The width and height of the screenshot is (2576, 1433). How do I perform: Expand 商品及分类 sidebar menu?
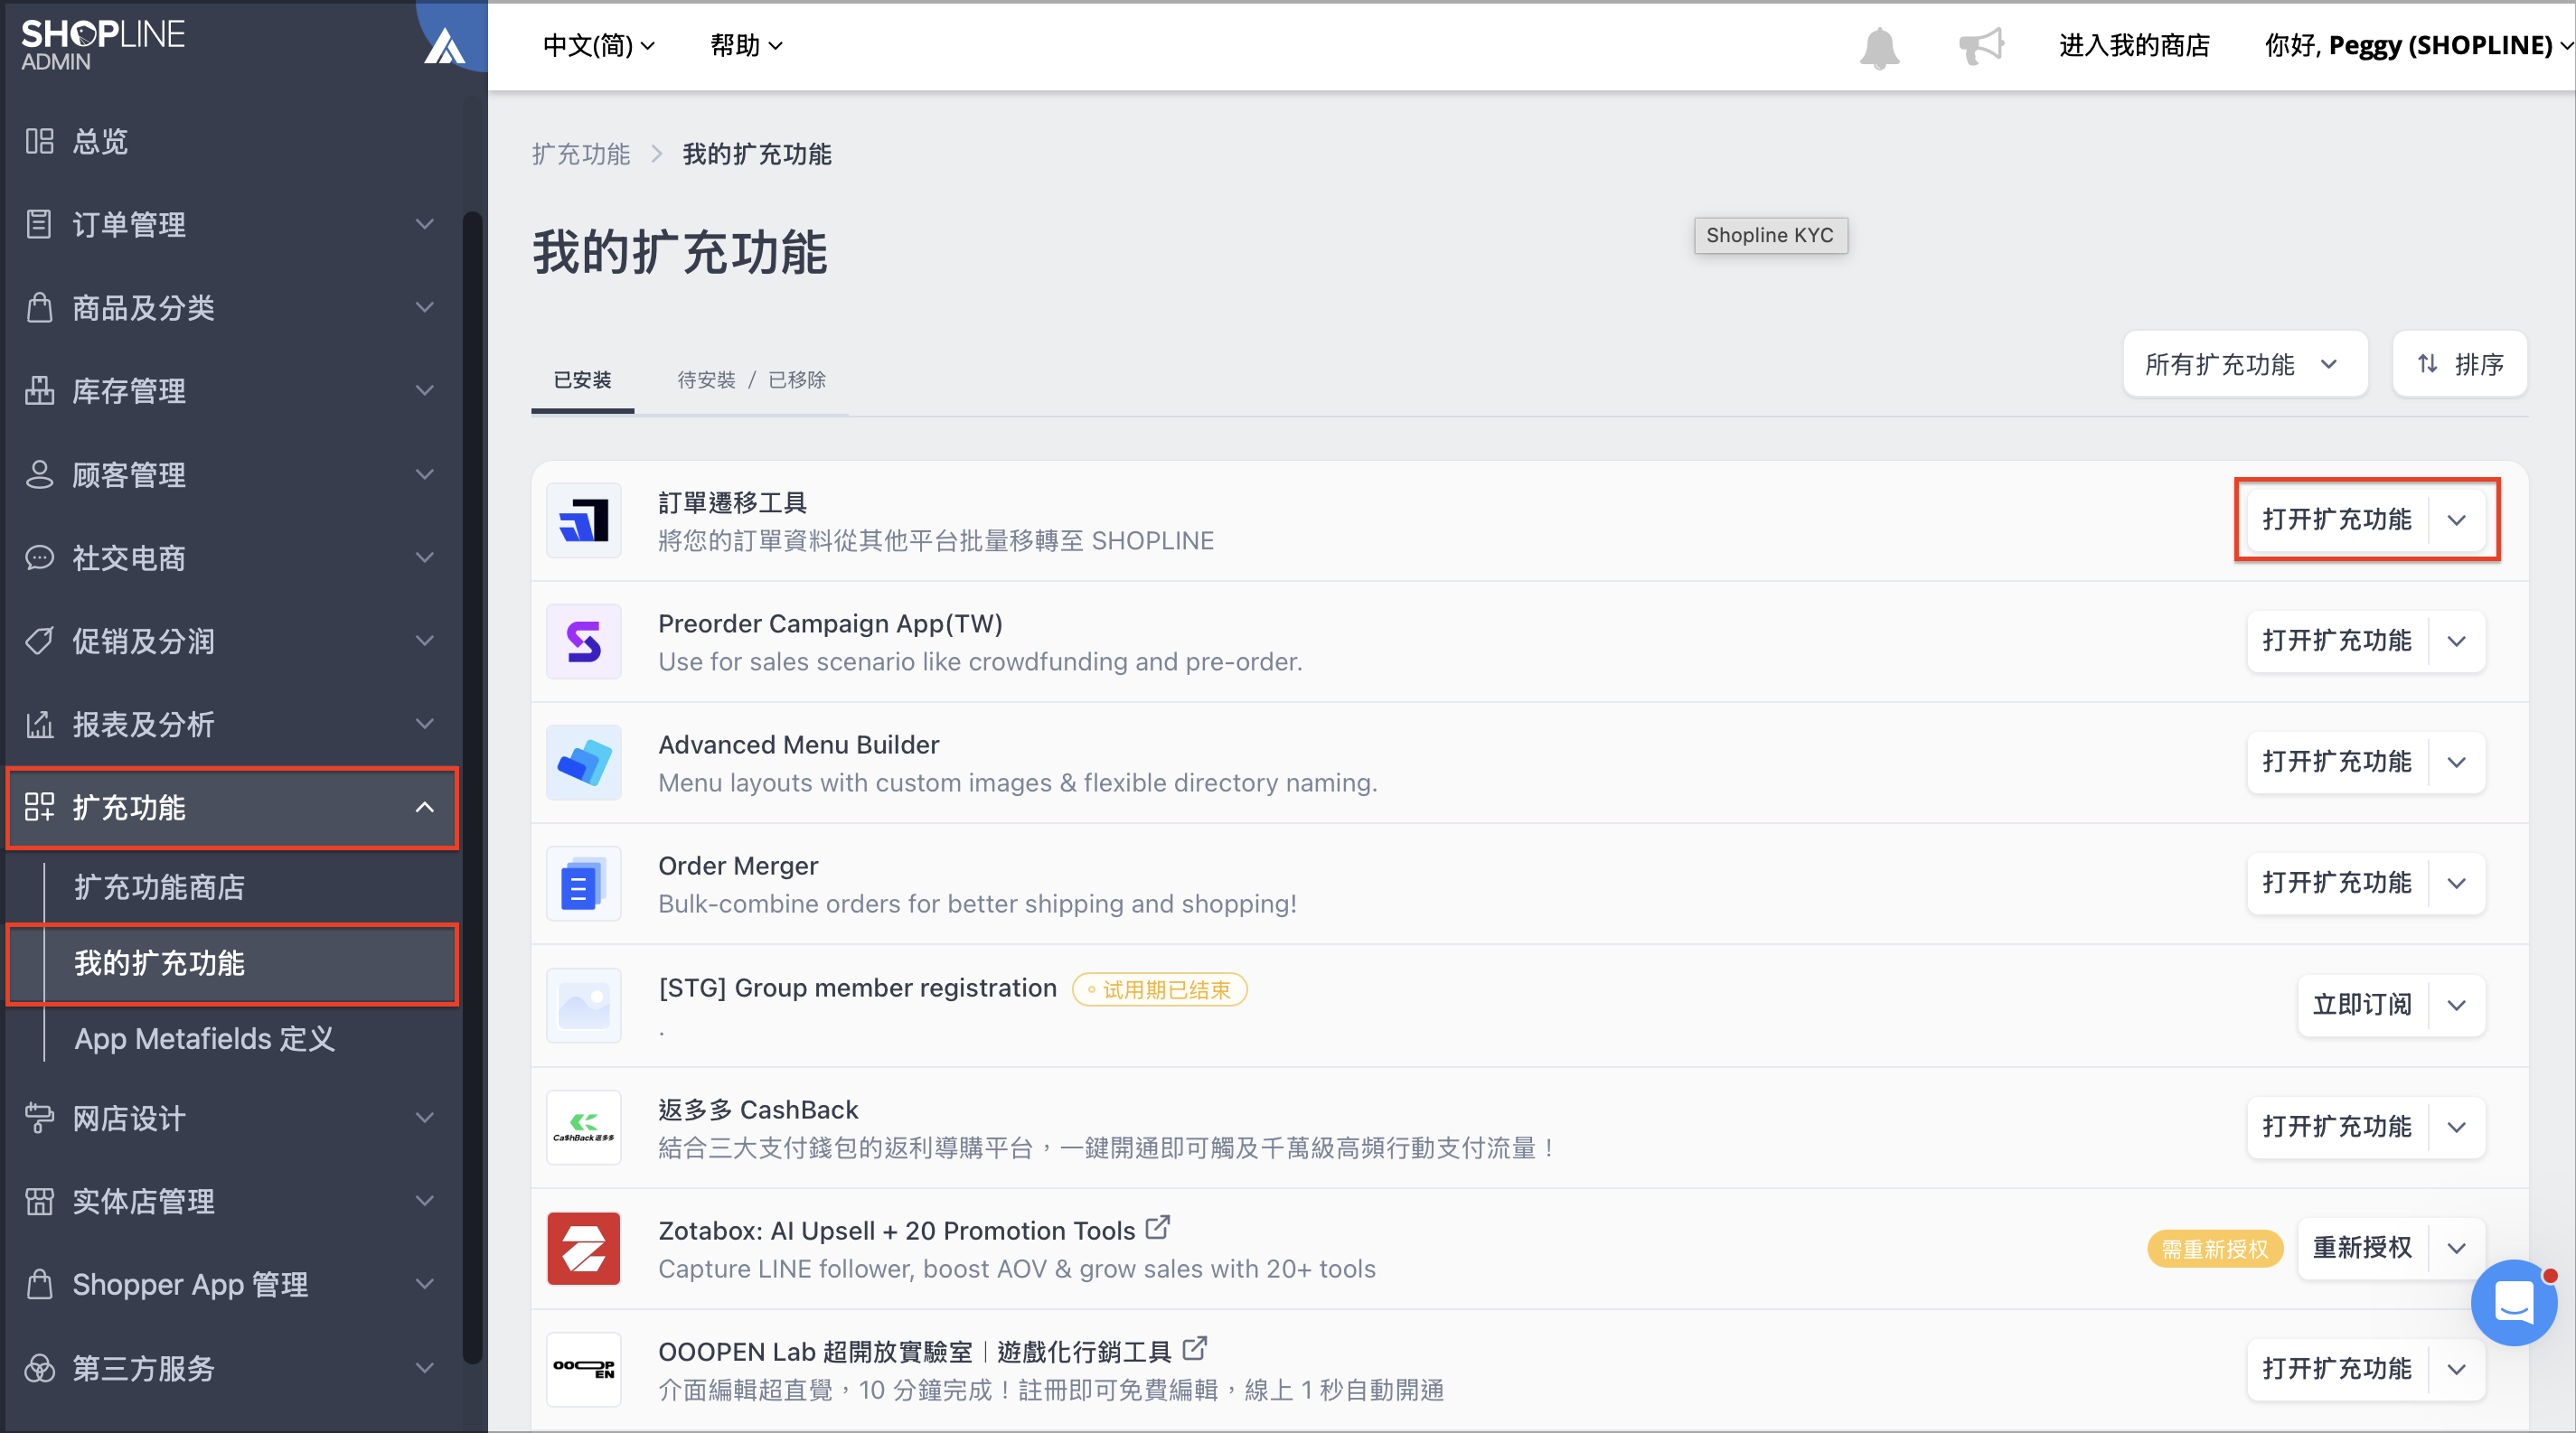[x=232, y=307]
